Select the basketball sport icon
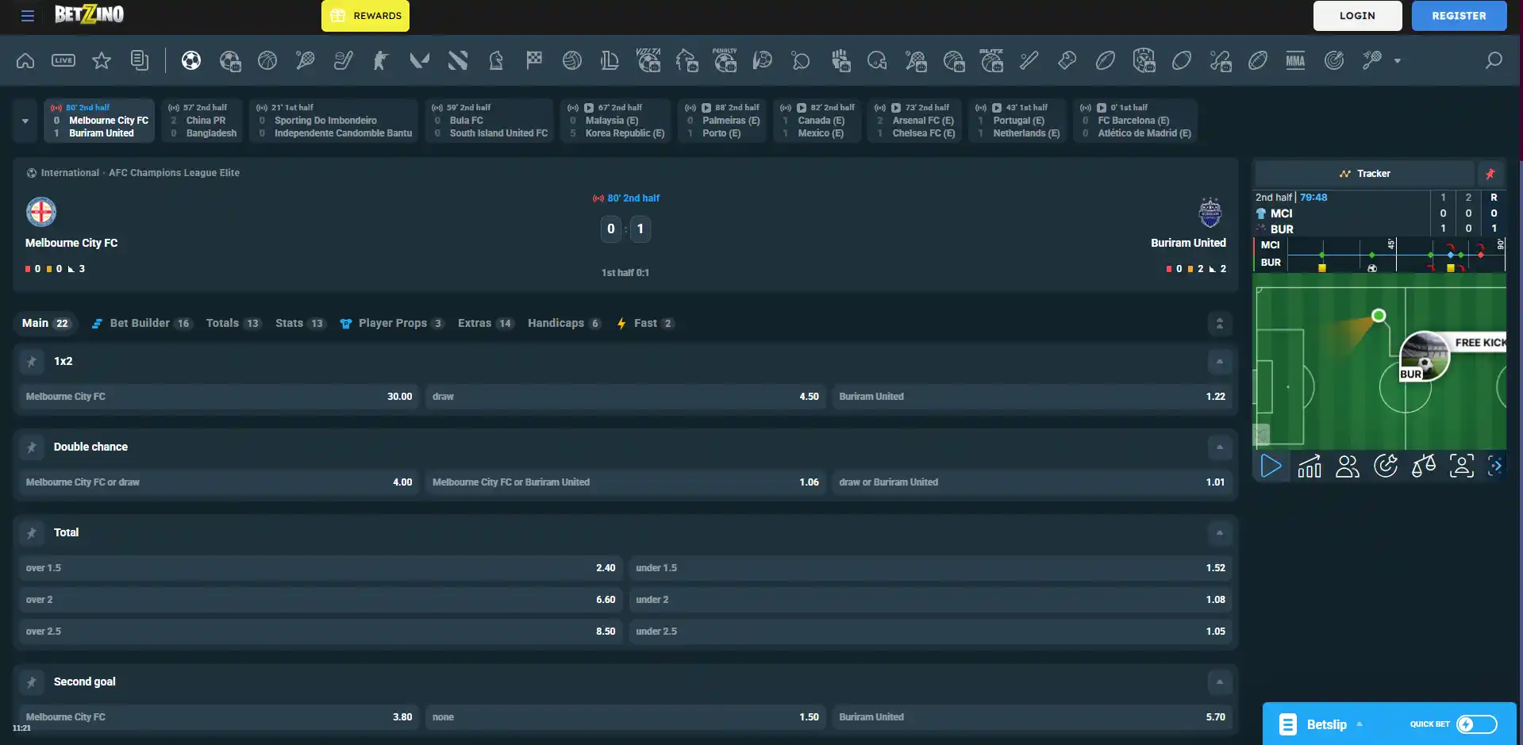 point(267,60)
